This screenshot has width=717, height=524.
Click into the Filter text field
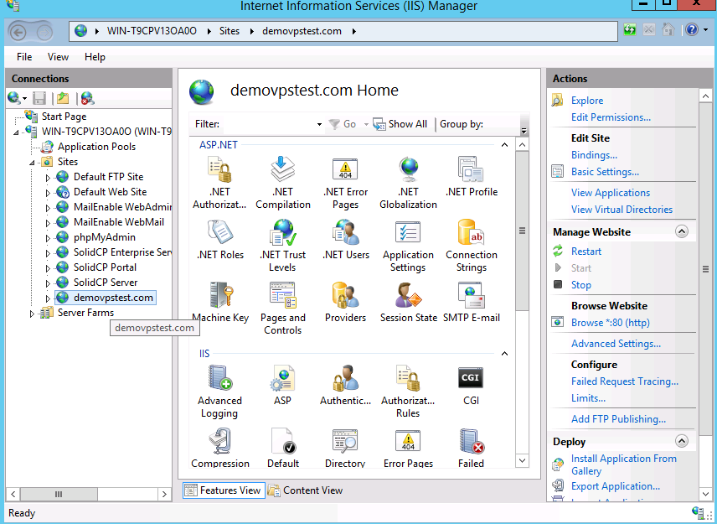coord(268,124)
